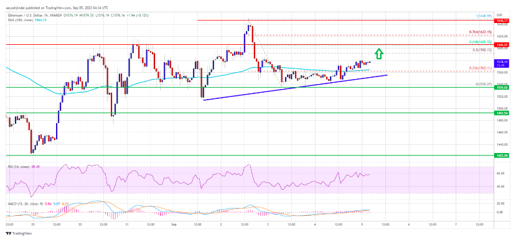Click the purple ascending trend line
This screenshot has height=247, width=521.
tap(295, 87)
